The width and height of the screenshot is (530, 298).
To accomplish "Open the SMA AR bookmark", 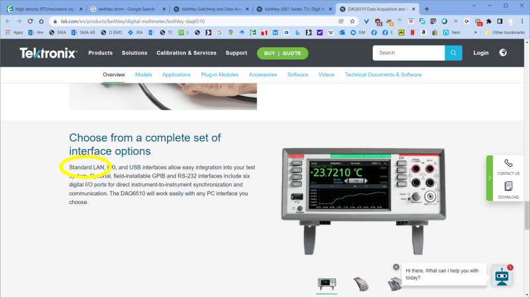I will pos(83,32).
